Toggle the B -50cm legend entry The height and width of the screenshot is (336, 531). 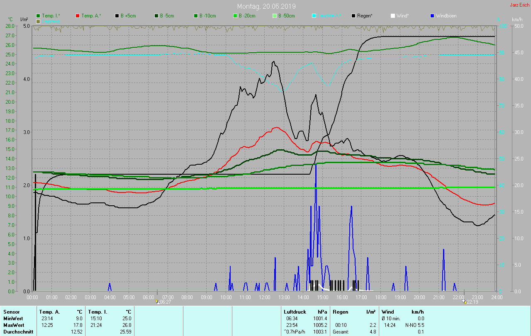pos(275,16)
